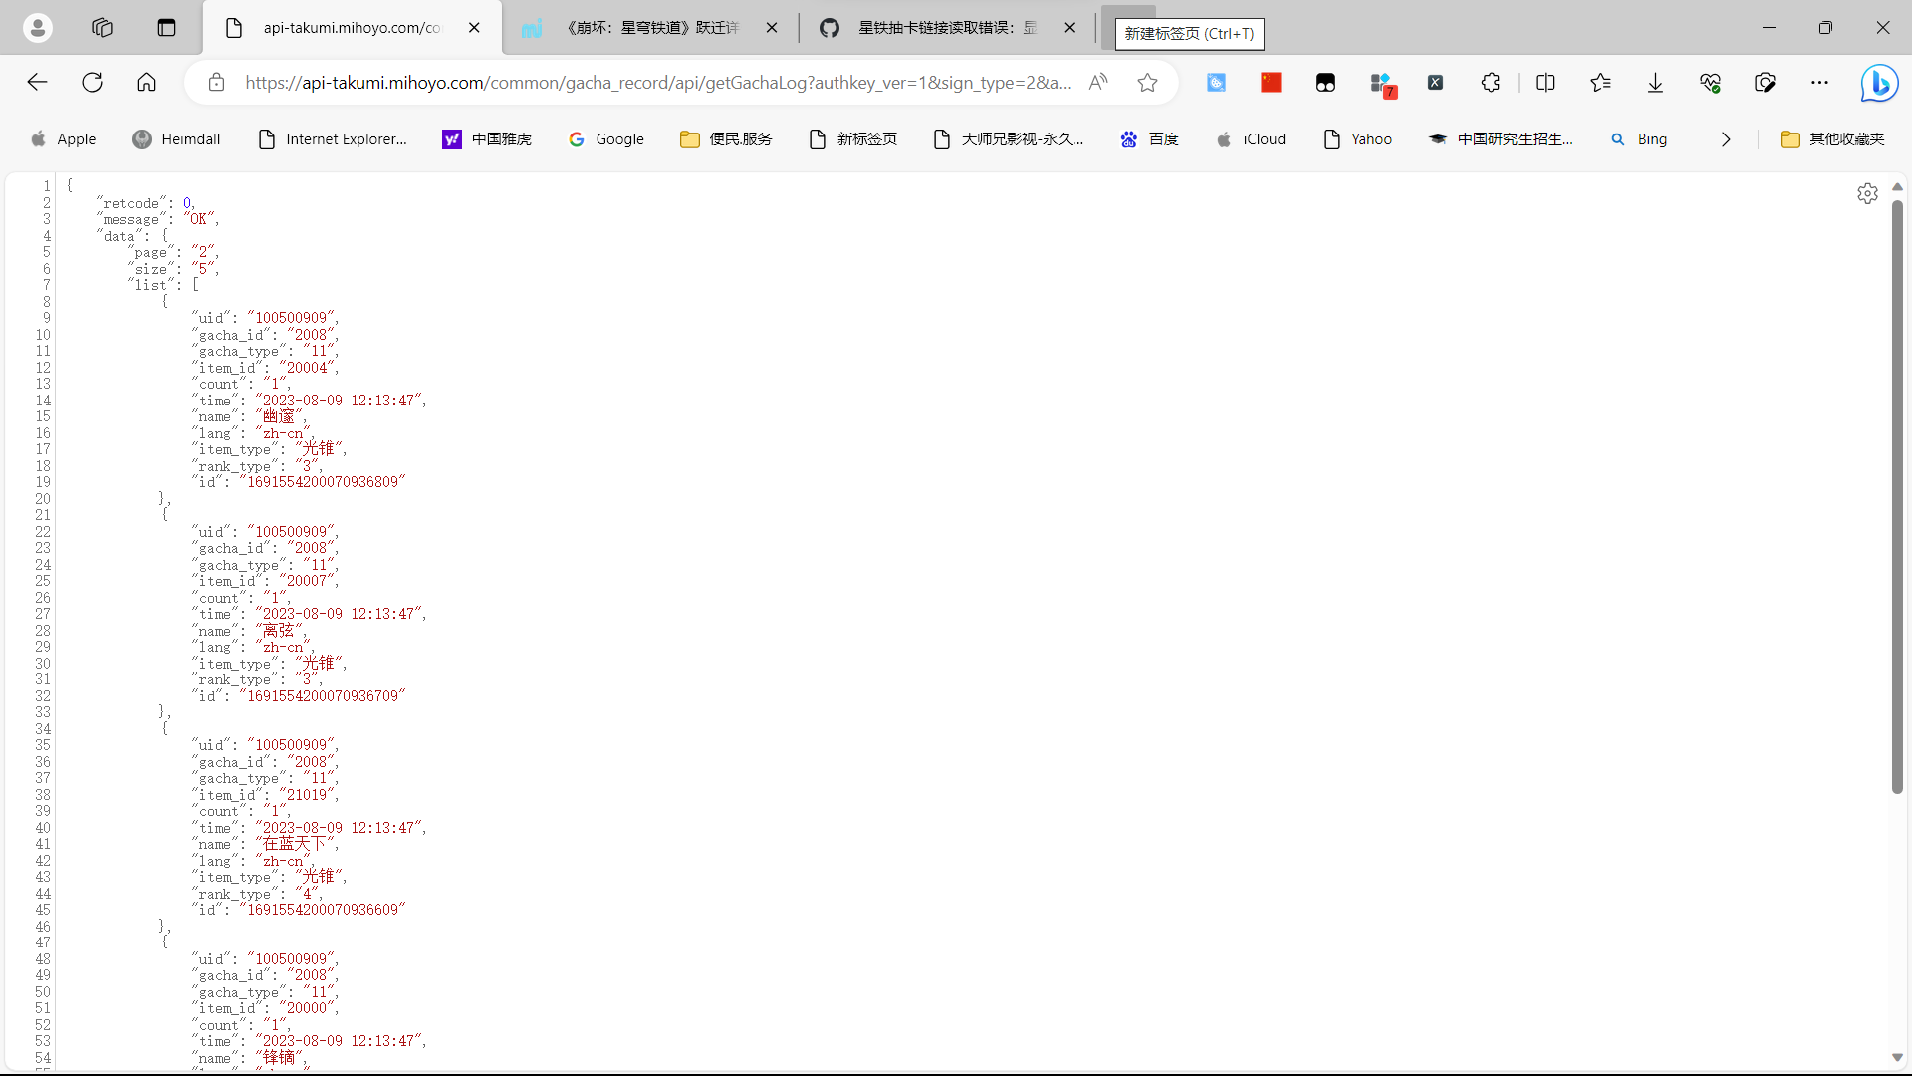Open JSON viewer settings gear

(1867, 193)
